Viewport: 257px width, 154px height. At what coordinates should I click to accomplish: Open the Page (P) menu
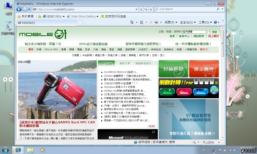click(171, 22)
